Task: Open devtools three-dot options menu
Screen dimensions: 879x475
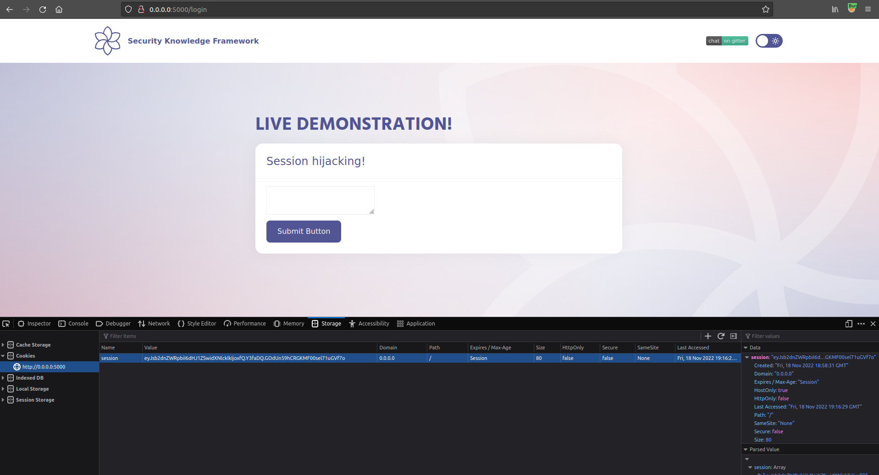Action: pyautogui.click(x=861, y=324)
